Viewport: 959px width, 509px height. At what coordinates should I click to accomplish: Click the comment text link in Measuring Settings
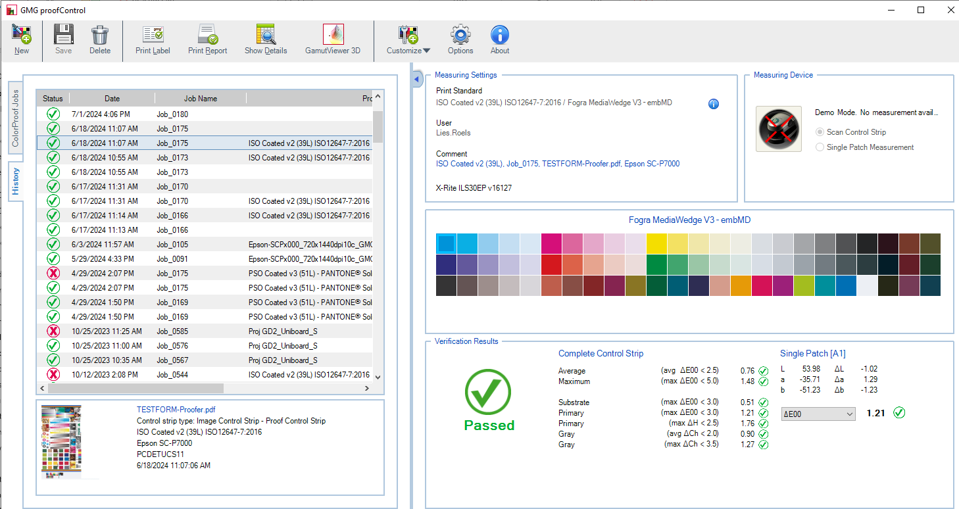558,164
